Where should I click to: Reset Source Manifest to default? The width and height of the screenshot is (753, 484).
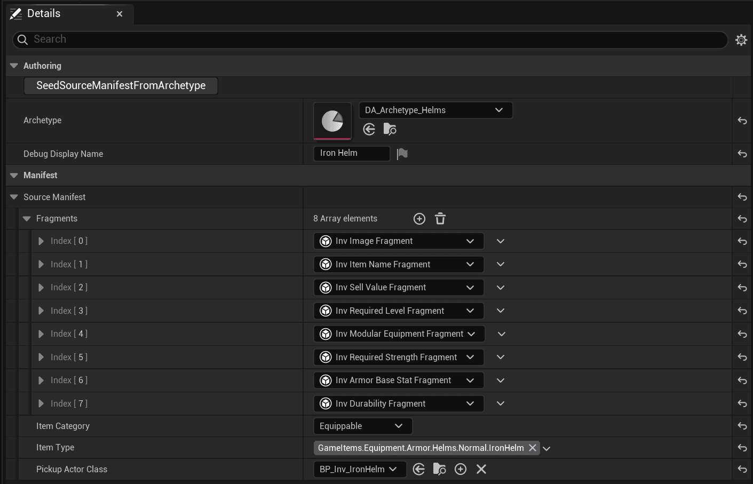coord(742,197)
